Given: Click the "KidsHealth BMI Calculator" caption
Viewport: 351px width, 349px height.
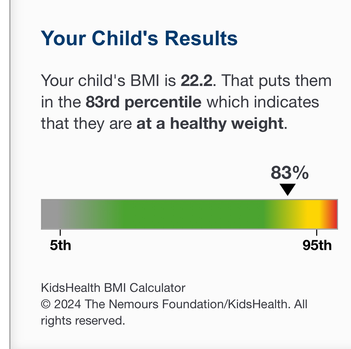Looking at the screenshot, I should [x=113, y=288].
